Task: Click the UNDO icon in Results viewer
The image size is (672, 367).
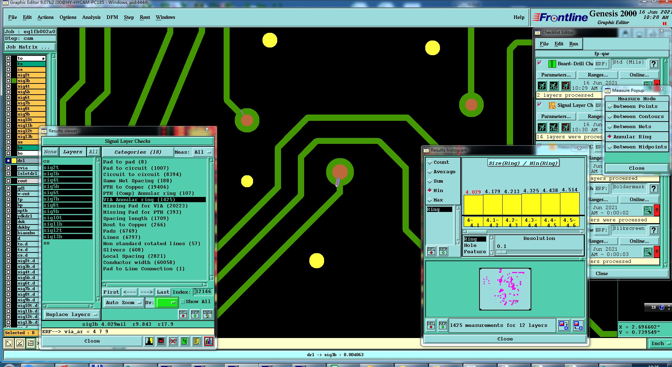Action: click(x=208, y=314)
